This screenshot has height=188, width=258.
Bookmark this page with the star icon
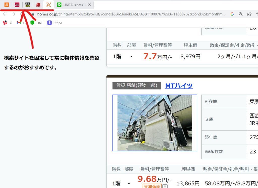(x=256, y=14)
